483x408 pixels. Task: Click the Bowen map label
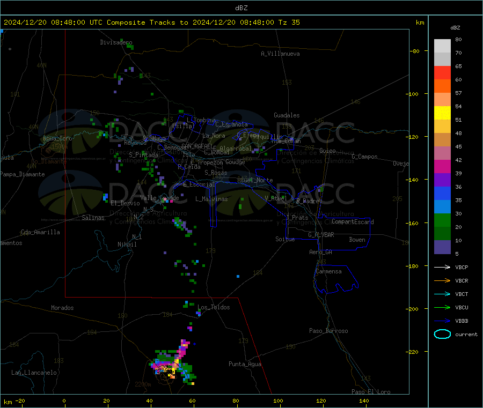pyautogui.click(x=357, y=240)
